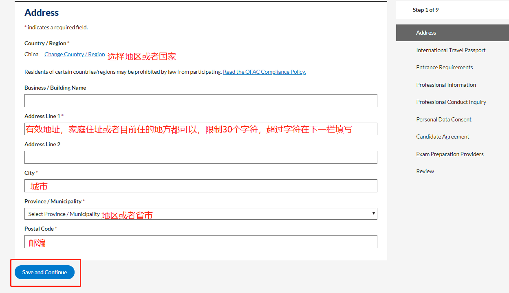Select Personal Data Consent step
The height and width of the screenshot is (293, 509).
click(x=444, y=119)
